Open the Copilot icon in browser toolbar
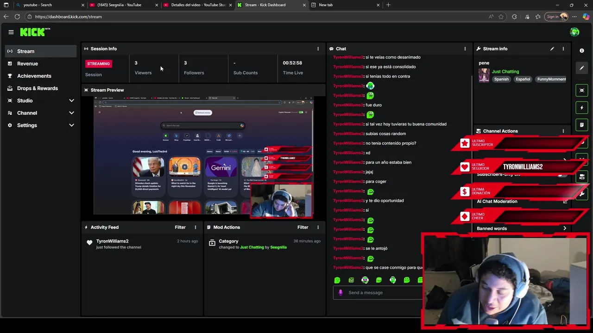The image size is (593, 333). (586, 17)
